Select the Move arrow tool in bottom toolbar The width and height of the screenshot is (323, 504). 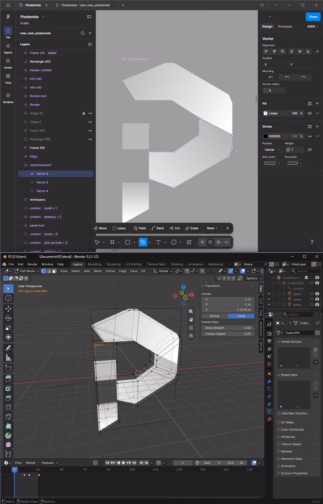(x=97, y=242)
